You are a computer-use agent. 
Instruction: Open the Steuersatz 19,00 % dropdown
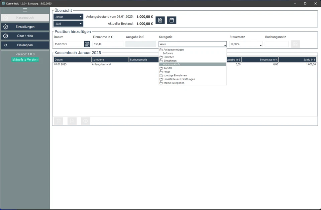coord(246,44)
